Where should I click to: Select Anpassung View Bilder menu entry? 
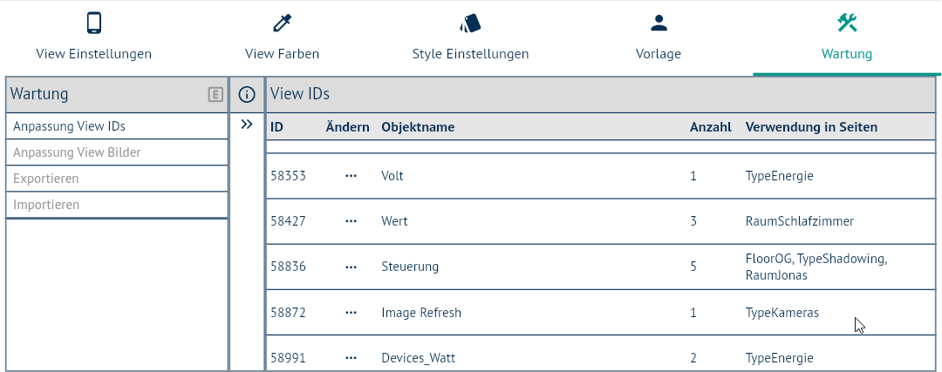click(77, 152)
